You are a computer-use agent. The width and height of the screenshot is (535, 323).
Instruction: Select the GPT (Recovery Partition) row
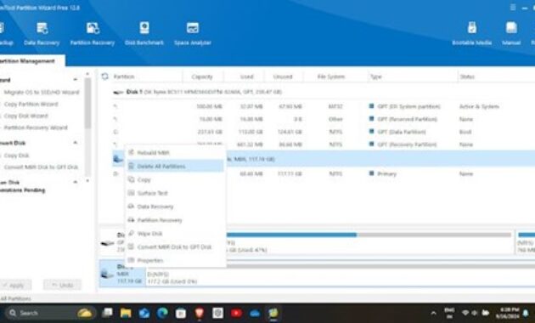324,144
